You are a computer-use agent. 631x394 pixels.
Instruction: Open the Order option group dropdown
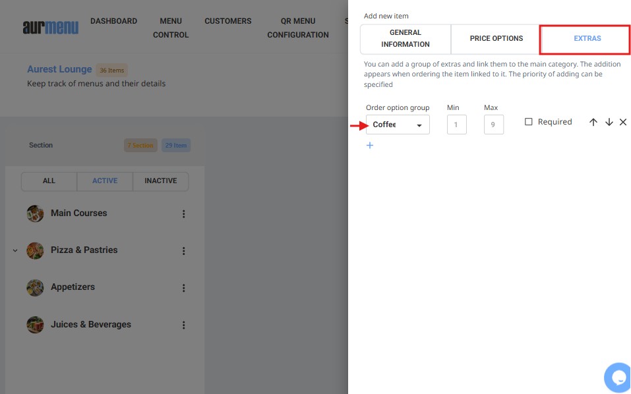click(x=398, y=125)
